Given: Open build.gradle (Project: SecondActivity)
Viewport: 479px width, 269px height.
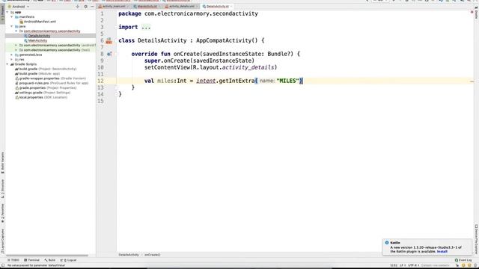Looking at the screenshot, I should [x=46, y=69].
